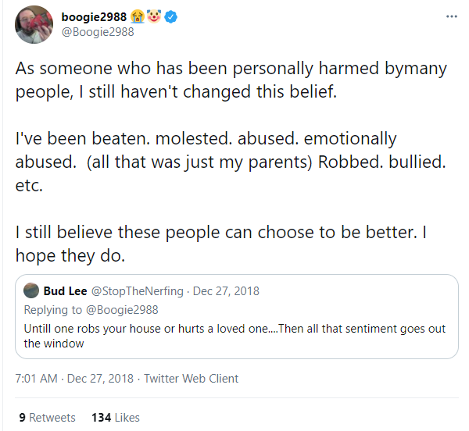This screenshot has height=431, width=469.
Task: Open the quoted tweet body text
Action: point(234,336)
